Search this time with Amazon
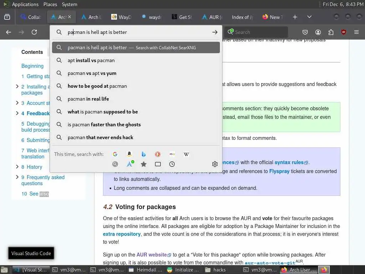This screenshot has width=365, height=274. 129,154
